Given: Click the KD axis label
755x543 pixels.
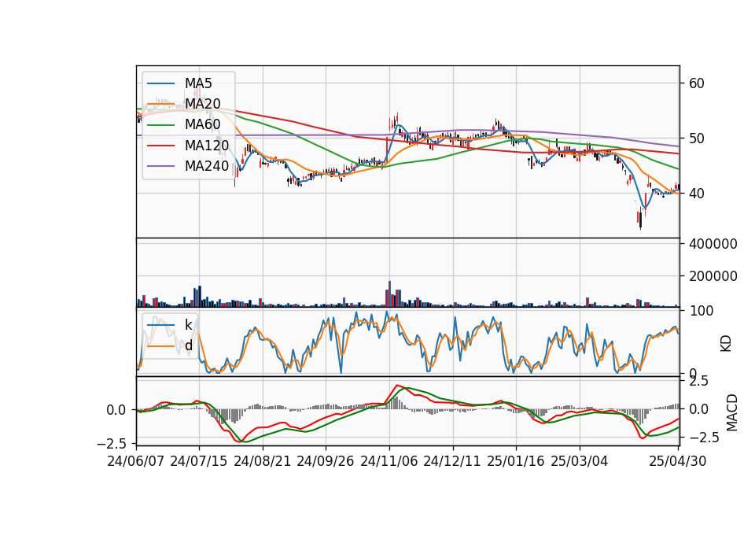Looking at the screenshot, I should pyautogui.click(x=726, y=344).
